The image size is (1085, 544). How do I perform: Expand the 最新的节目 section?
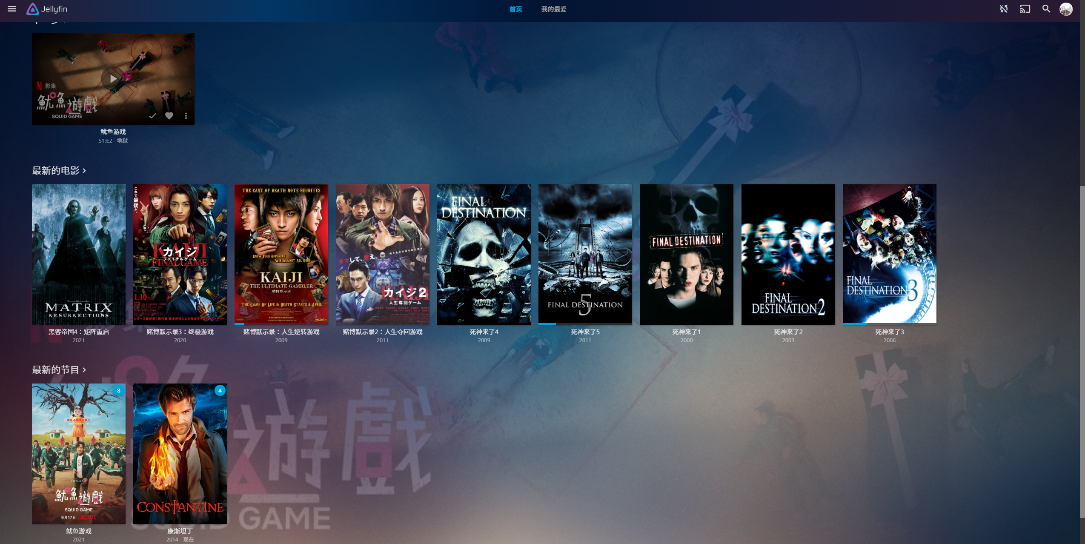coord(59,370)
